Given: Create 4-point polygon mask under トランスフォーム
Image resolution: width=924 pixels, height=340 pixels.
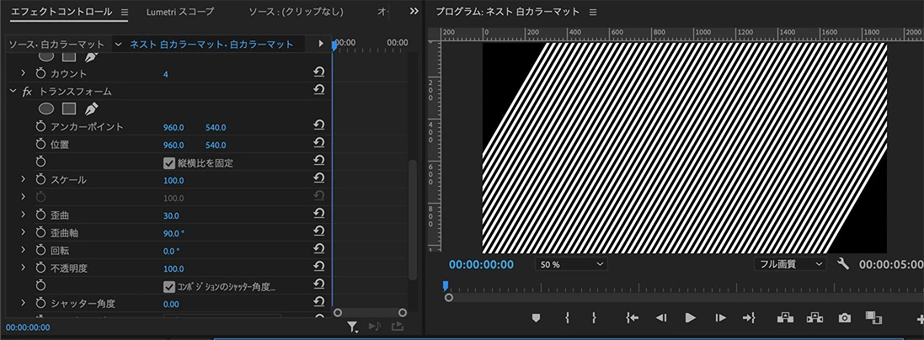Looking at the screenshot, I should (x=70, y=109).
